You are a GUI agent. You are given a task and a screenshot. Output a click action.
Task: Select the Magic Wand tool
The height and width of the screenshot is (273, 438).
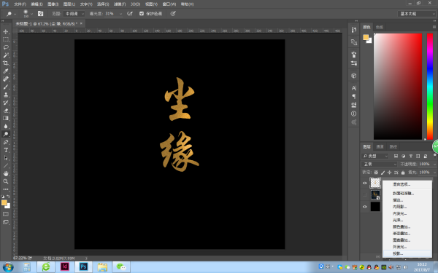[x=6, y=55]
